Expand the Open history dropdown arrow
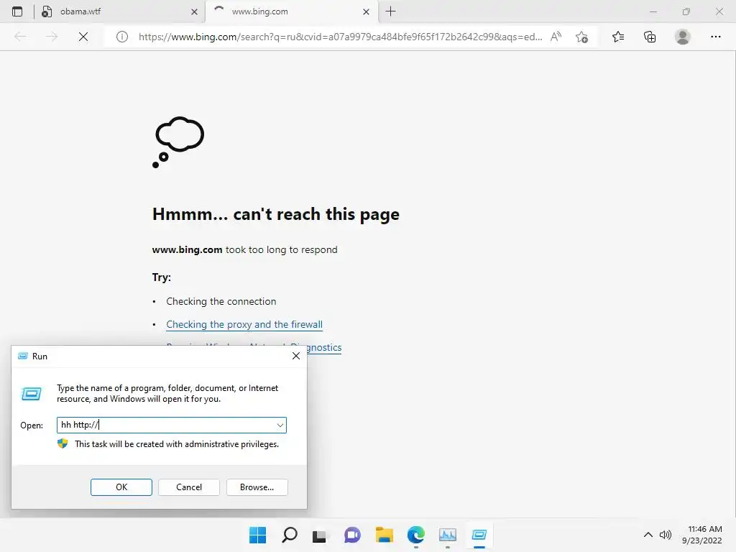The height and width of the screenshot is (552, 736). pos(280,425)
